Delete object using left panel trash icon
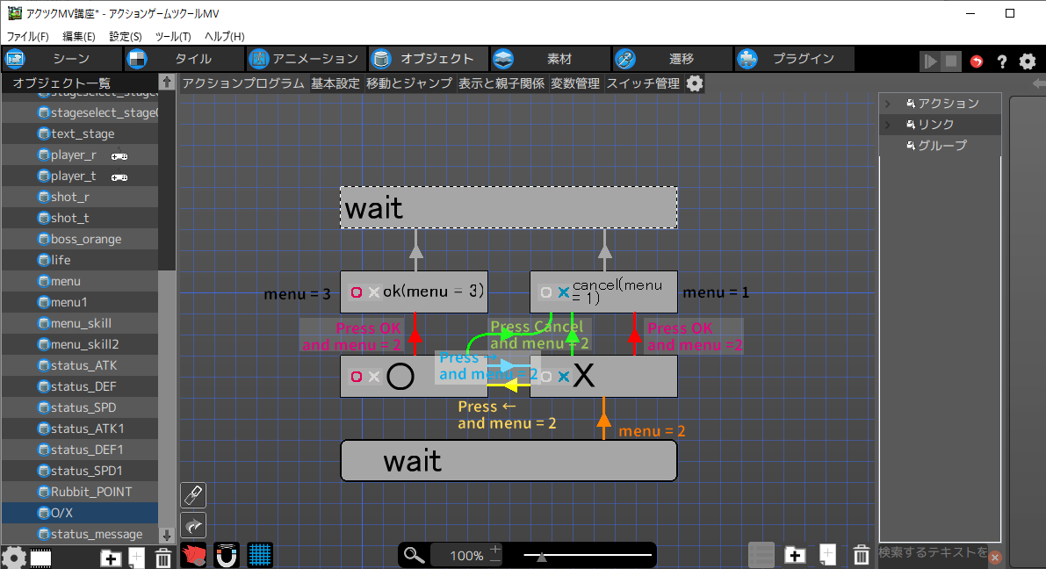This screenshot has width=1046, height=569. coord(162,558)
